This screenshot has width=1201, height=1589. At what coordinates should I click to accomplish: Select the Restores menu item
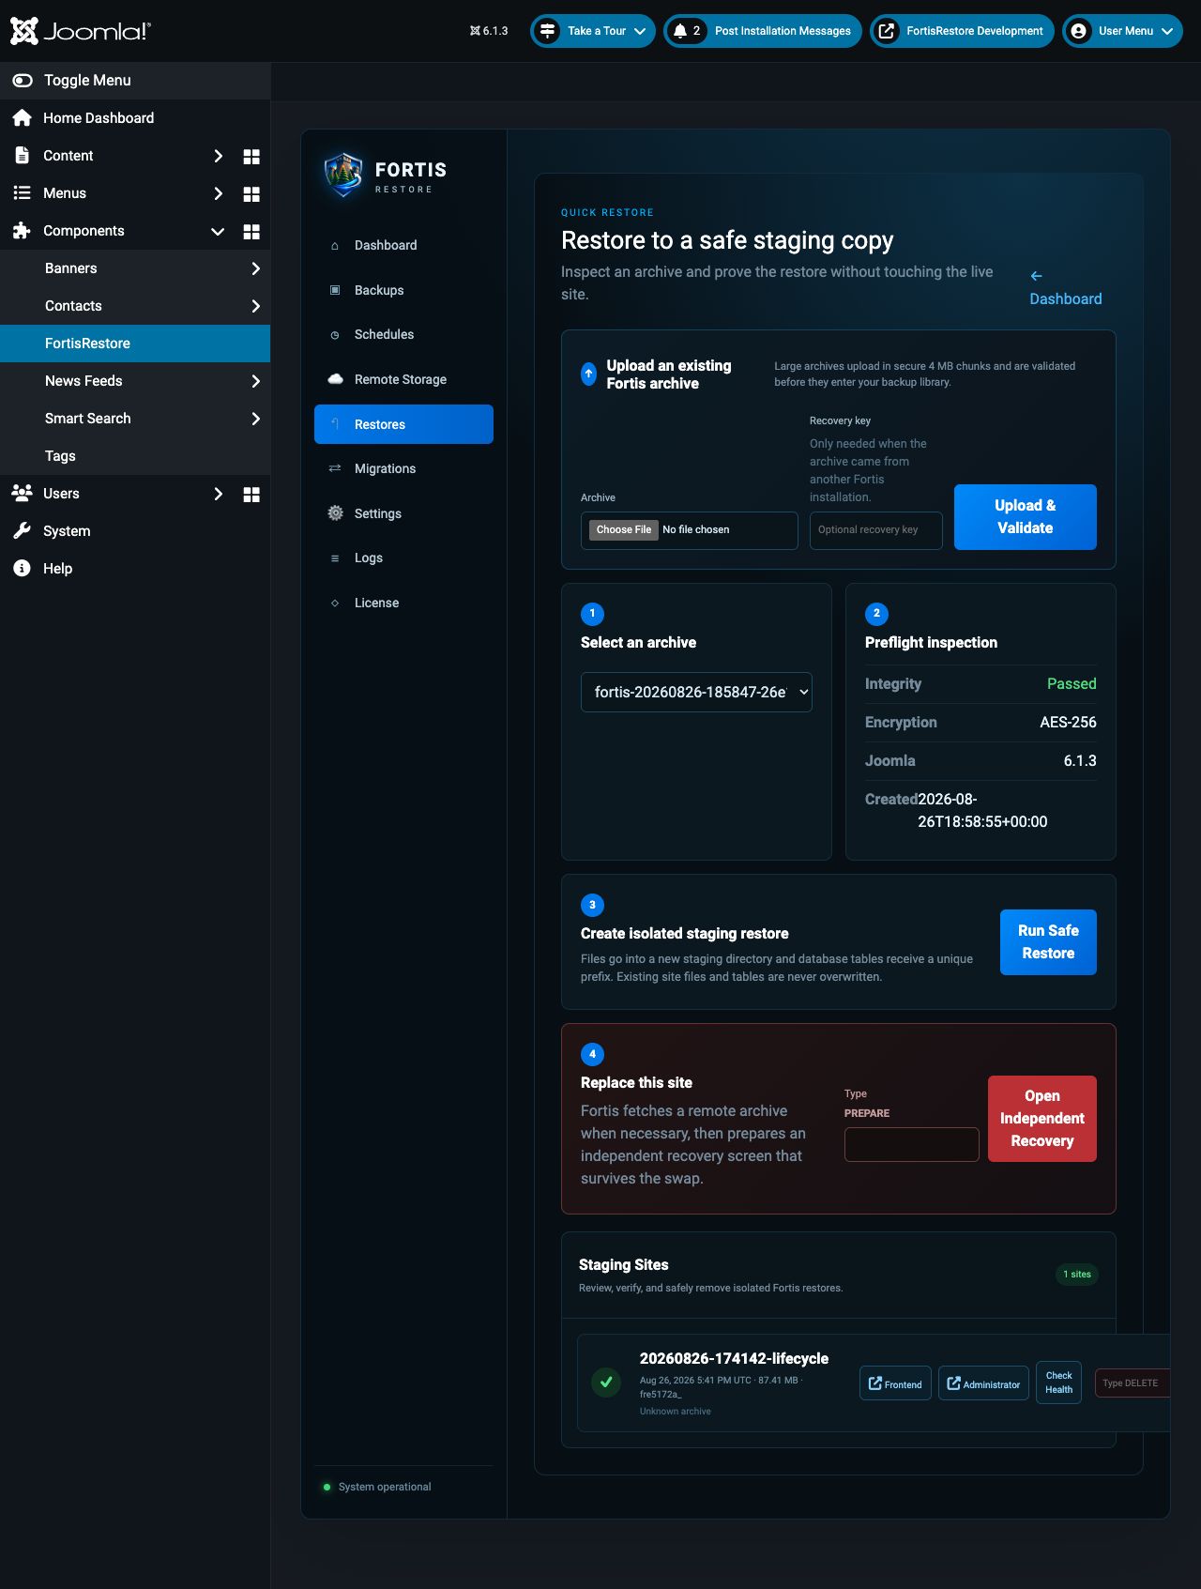403,424
